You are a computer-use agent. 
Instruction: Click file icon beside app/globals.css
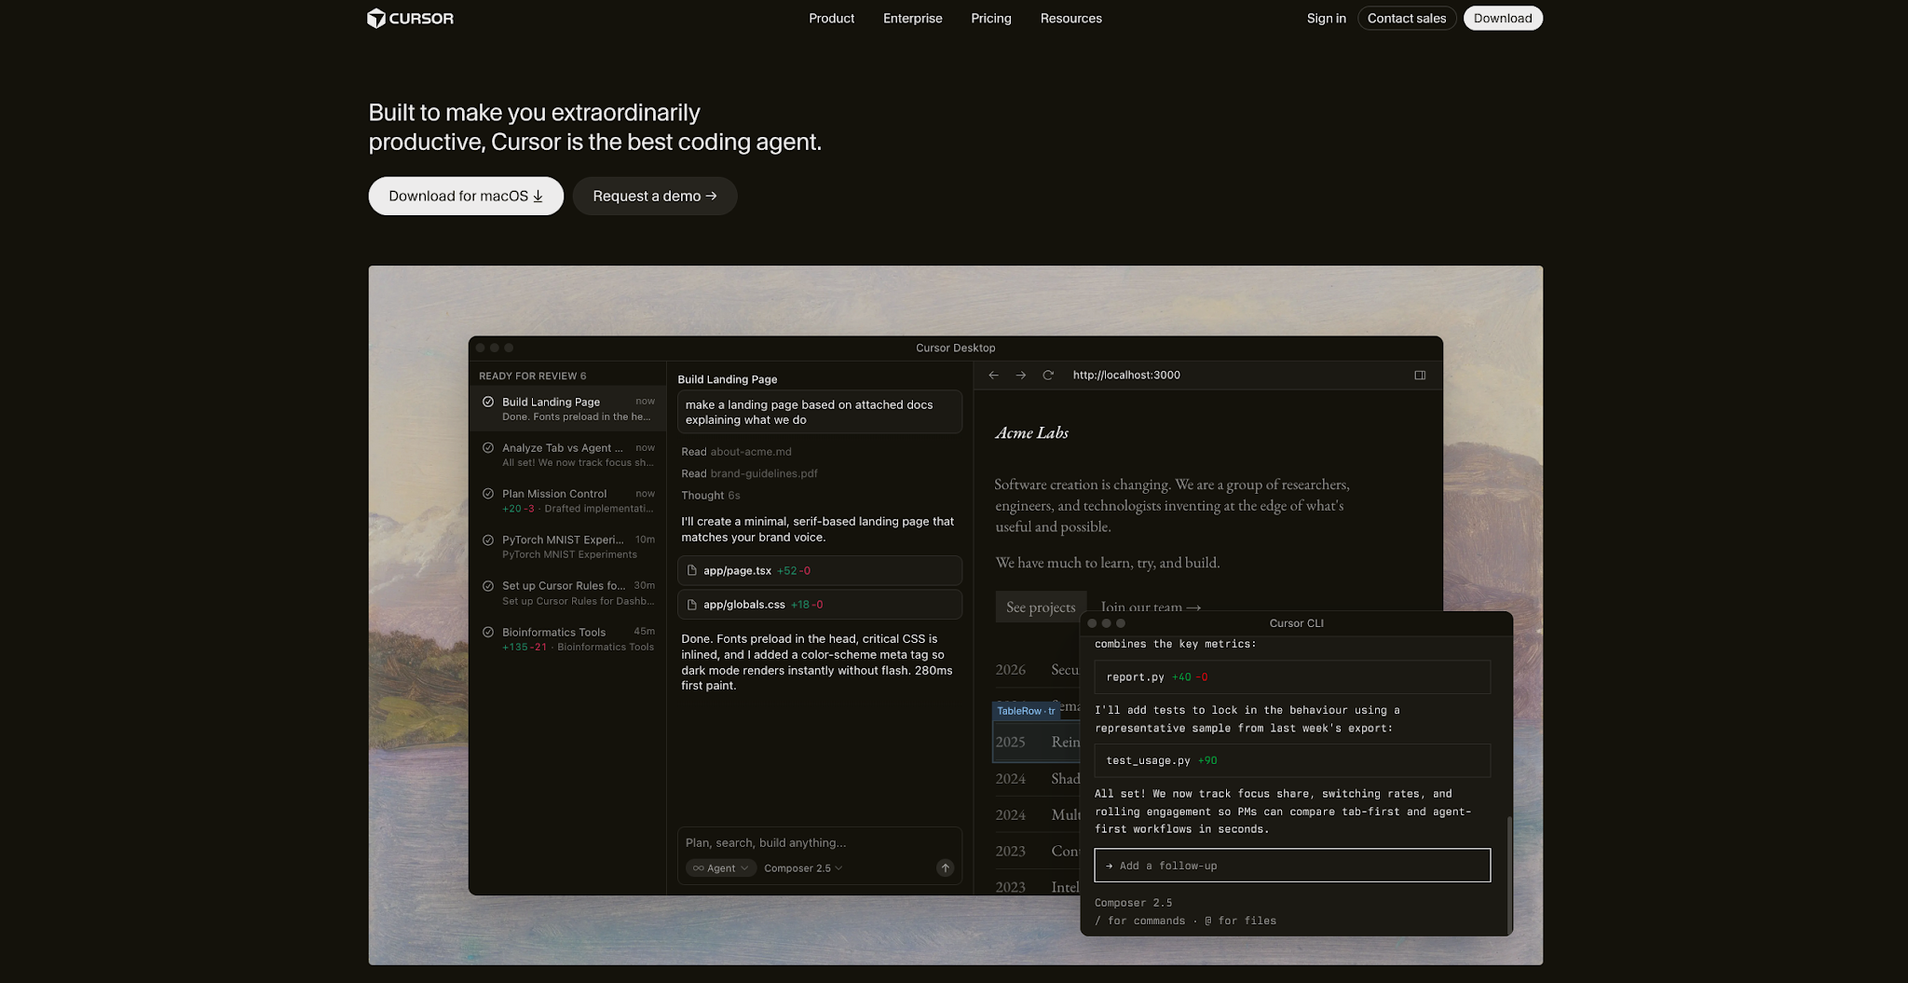pos(691,605)
